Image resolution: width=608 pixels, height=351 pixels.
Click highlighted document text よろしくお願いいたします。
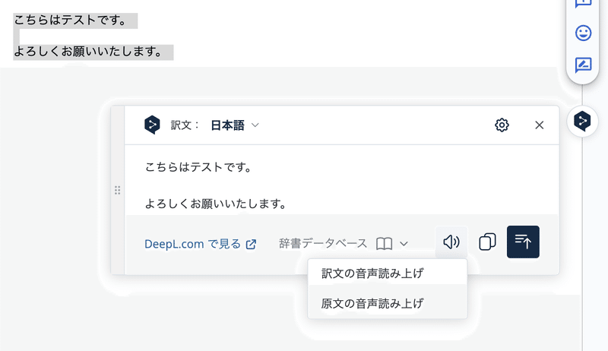click(x=88, y=52)
